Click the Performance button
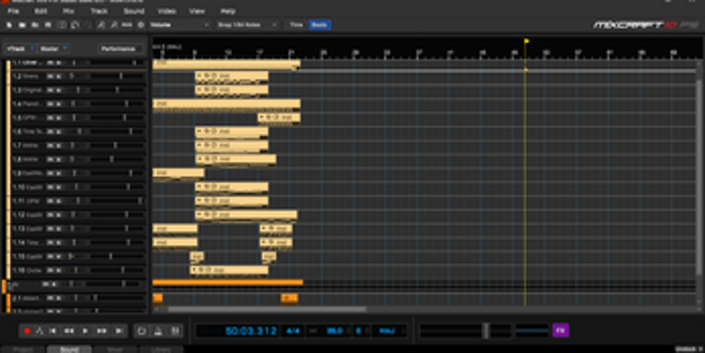The height and width of the screenshot is (353, 705). (x=119, y=49)
